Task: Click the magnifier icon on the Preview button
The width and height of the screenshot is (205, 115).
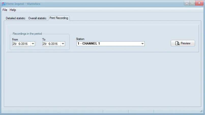Action: [x=177, y=43]
